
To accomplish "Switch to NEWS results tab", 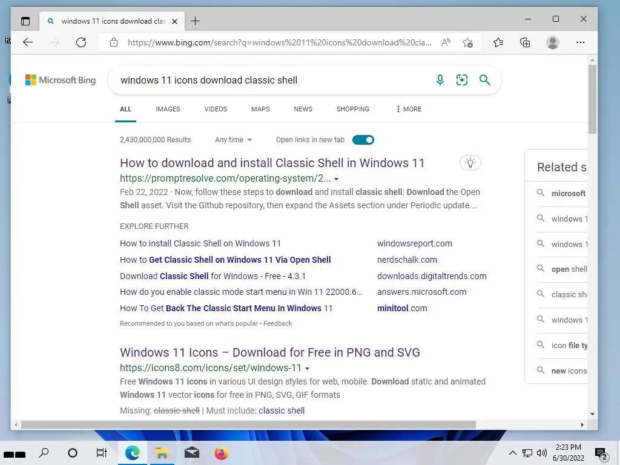I will (303, 109).
